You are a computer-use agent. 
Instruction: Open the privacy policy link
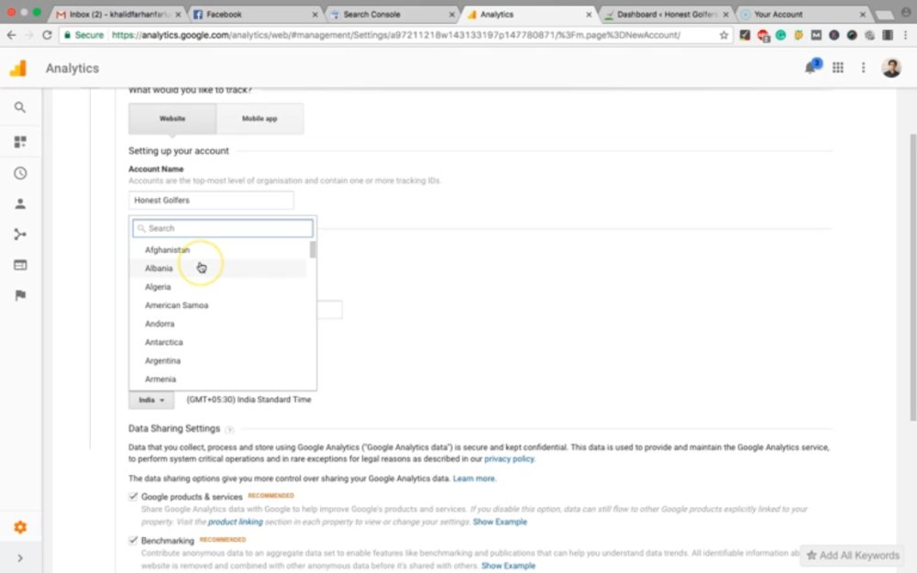tap(509, 459)
